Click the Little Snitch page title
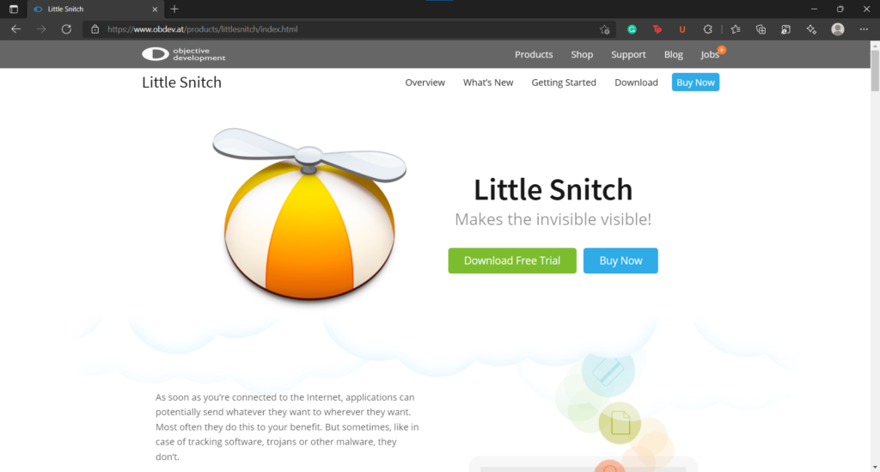This screenshot has height=472, width=880. click(x=181, y=83)
